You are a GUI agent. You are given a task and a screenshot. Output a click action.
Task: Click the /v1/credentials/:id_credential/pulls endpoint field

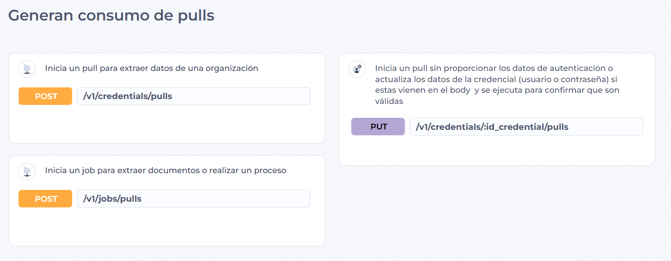pyautogui.click(x=526, y=127)
